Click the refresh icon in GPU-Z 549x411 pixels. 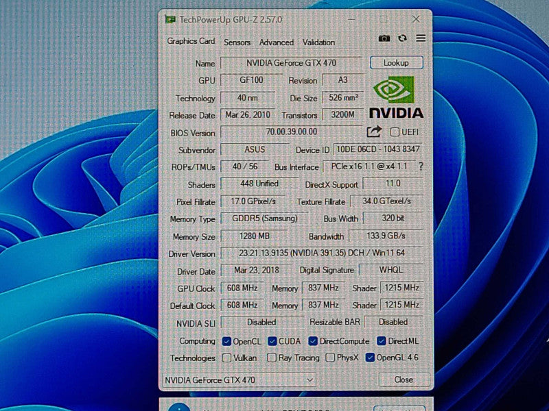pyautogui.click(x=402, y=38)
